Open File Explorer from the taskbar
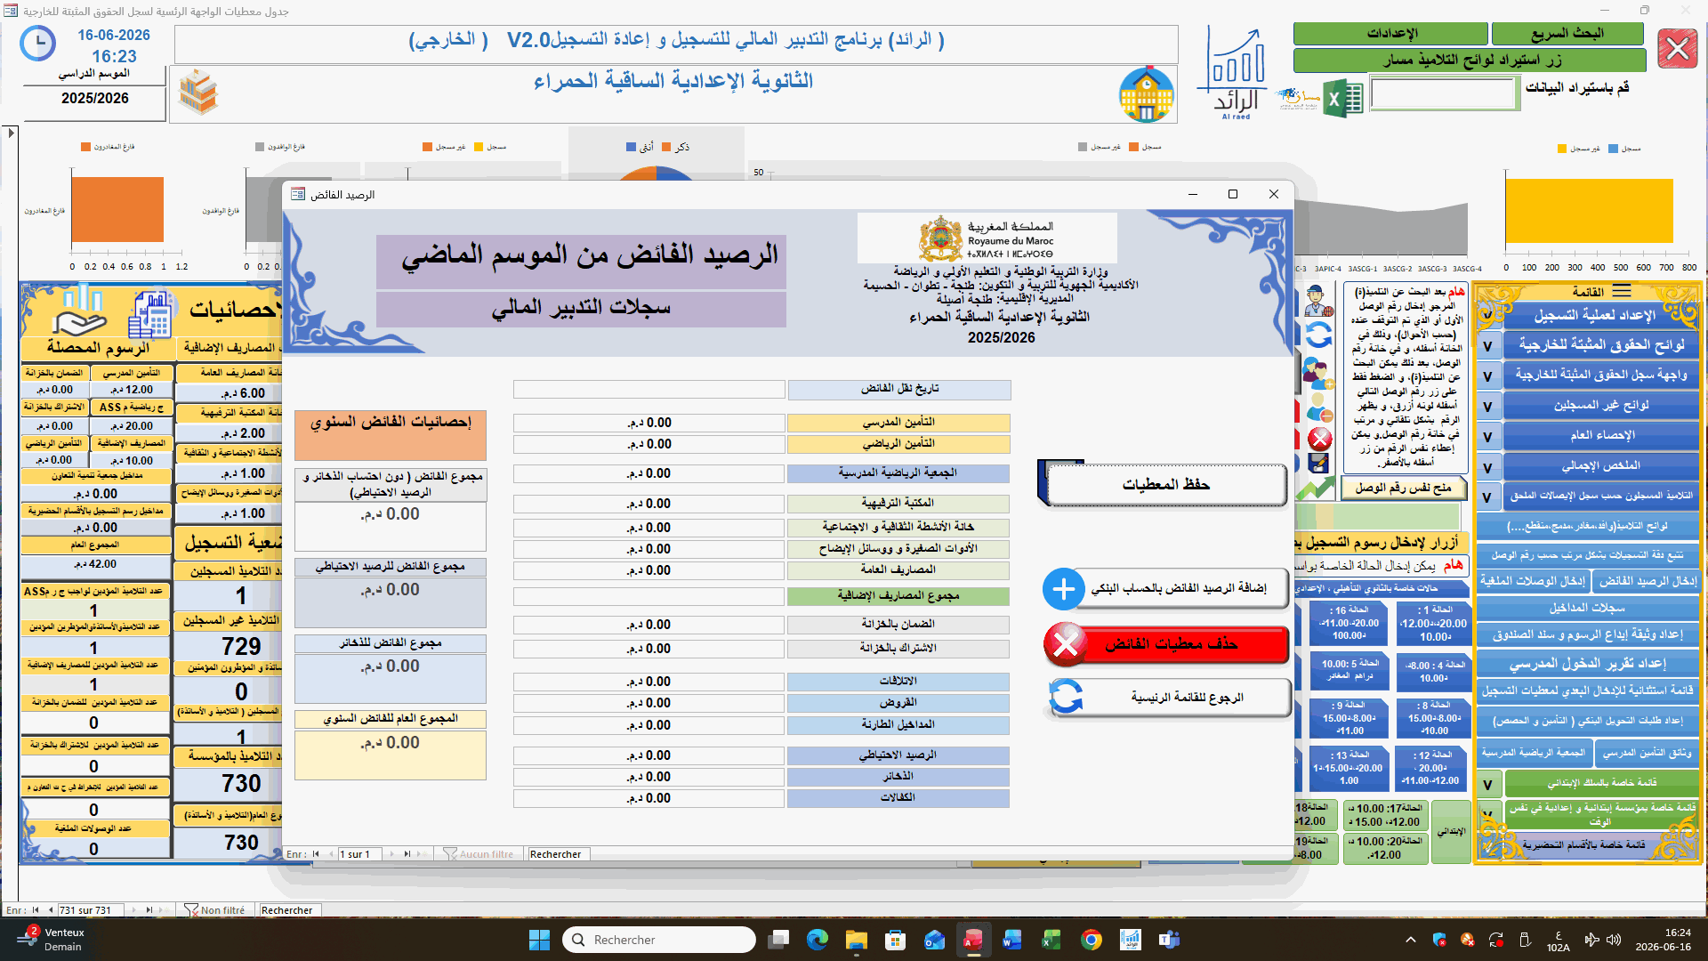 tap(856, 940)
